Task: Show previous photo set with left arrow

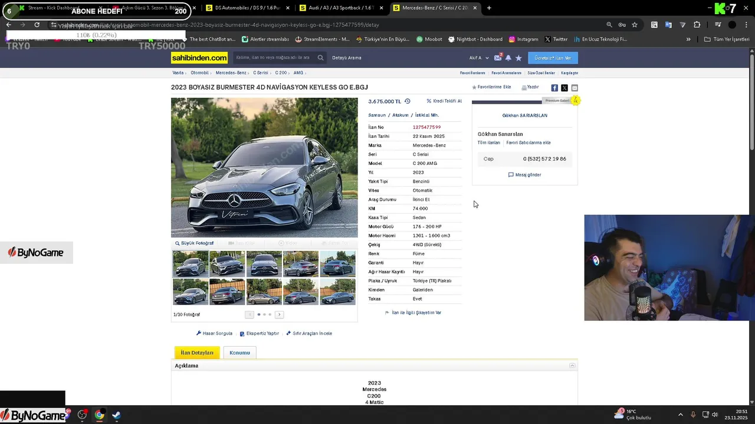Action: pyautogui.click(x=250, y=314)
